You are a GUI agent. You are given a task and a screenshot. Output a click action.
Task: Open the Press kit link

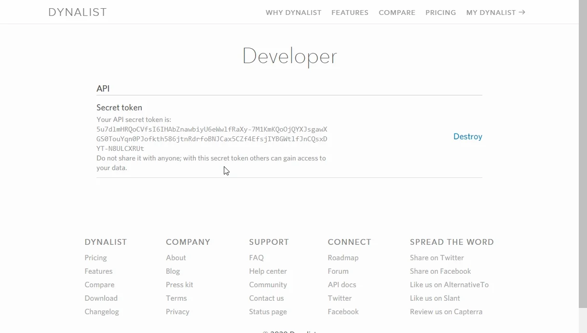(x=179, y=285)
